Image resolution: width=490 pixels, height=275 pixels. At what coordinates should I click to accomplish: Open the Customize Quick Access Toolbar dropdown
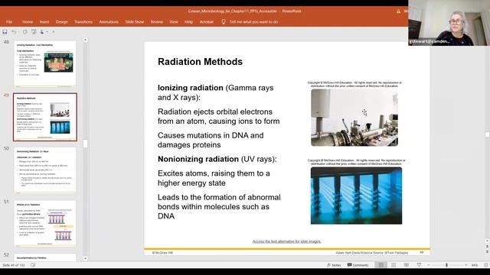54,32
